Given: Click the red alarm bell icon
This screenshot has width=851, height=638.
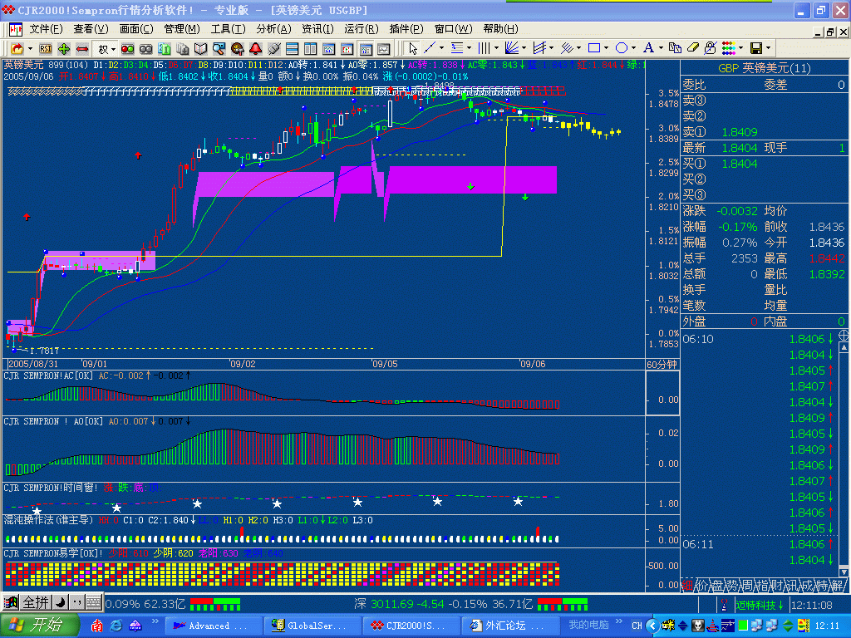Looking at the screenshot, I should (256, 49).
